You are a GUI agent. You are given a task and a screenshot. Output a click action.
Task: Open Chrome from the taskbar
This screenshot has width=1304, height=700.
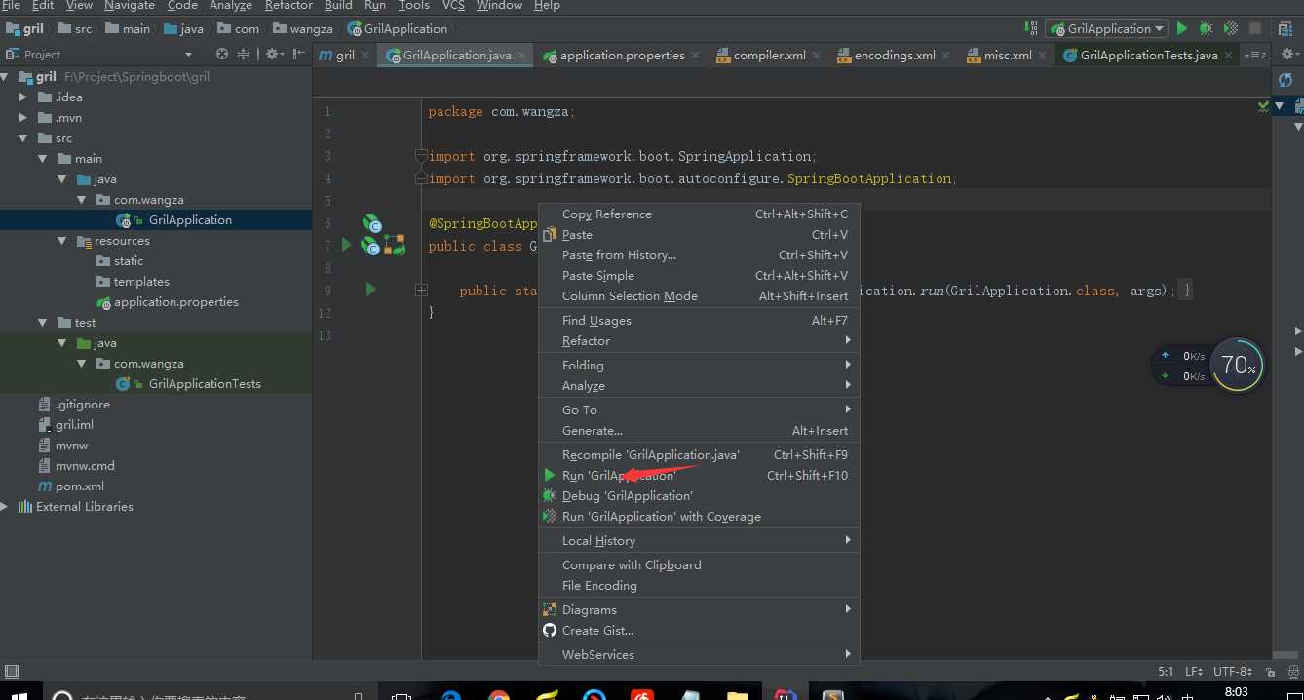tap(499, 696)
